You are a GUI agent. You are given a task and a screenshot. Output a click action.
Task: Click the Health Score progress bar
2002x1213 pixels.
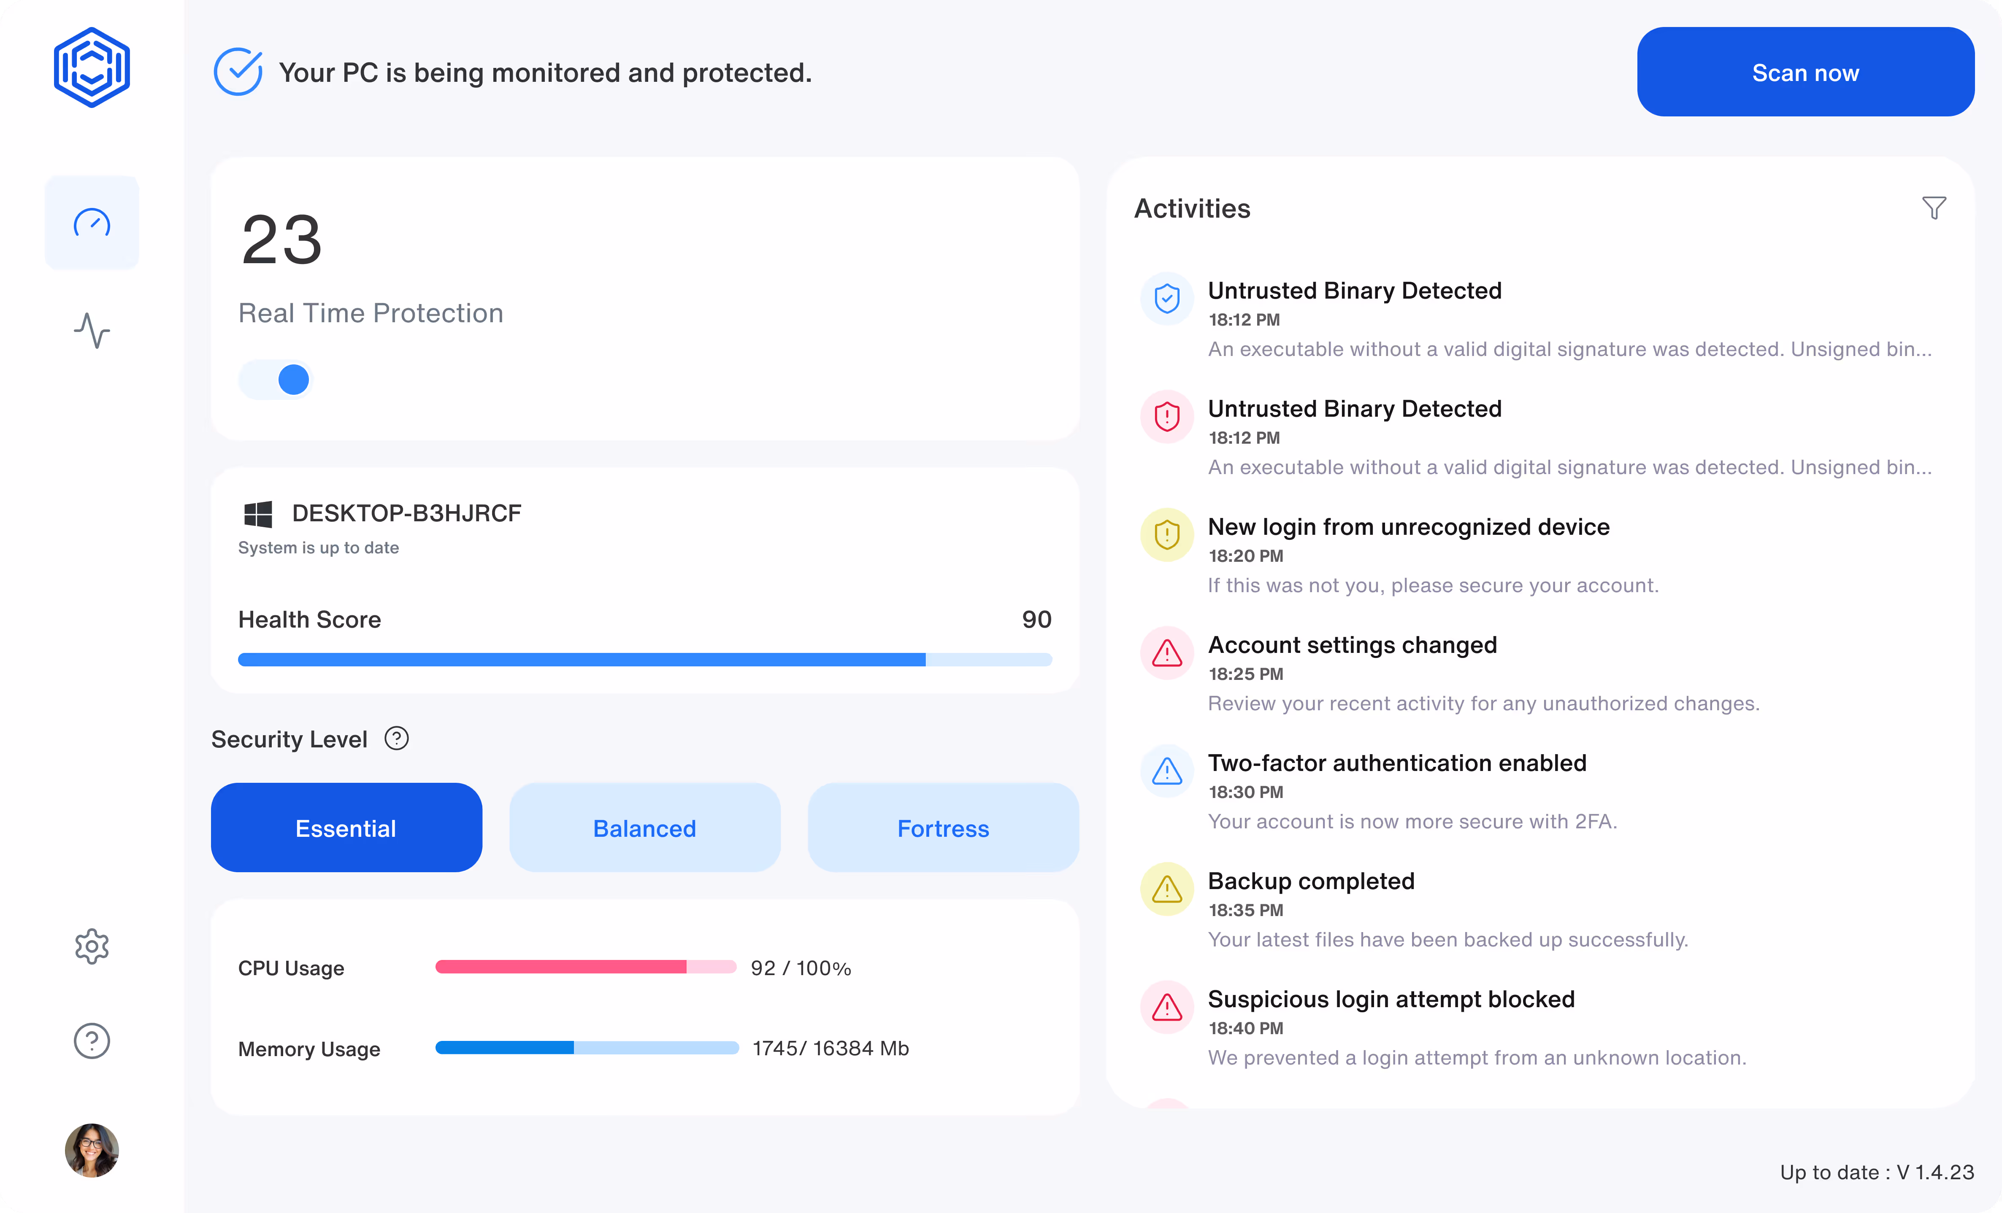click(x=644, y=660)
